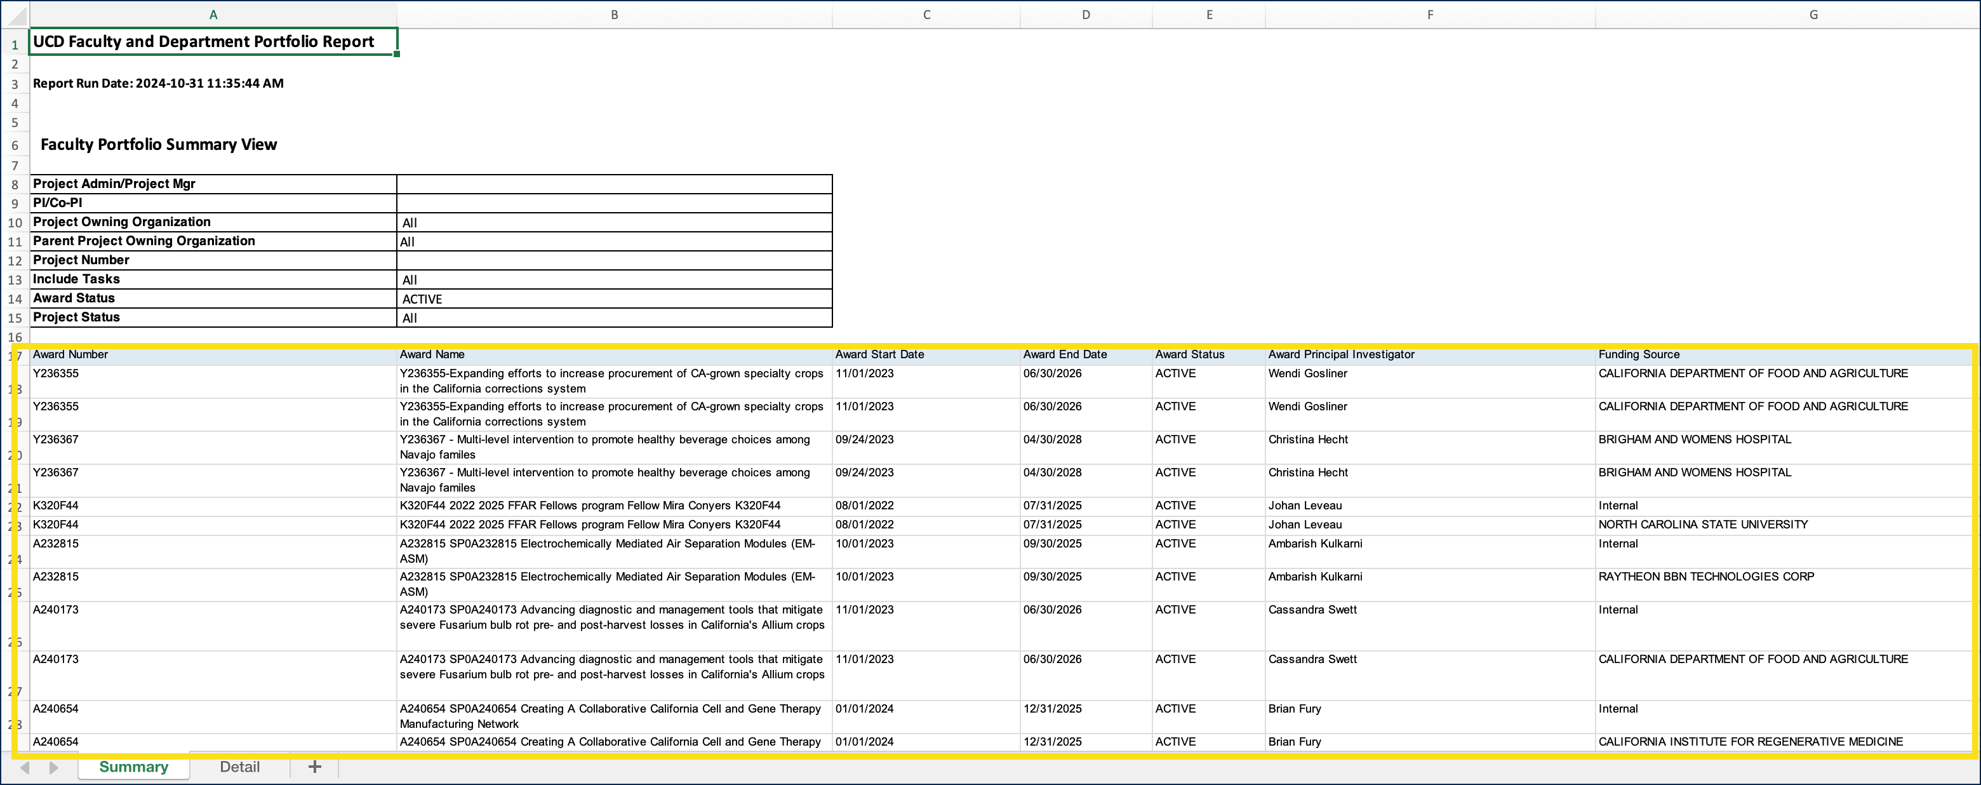The image size is (1981, 785).
Task: Click the empty Project Number value cell
Action: (614, 260)
